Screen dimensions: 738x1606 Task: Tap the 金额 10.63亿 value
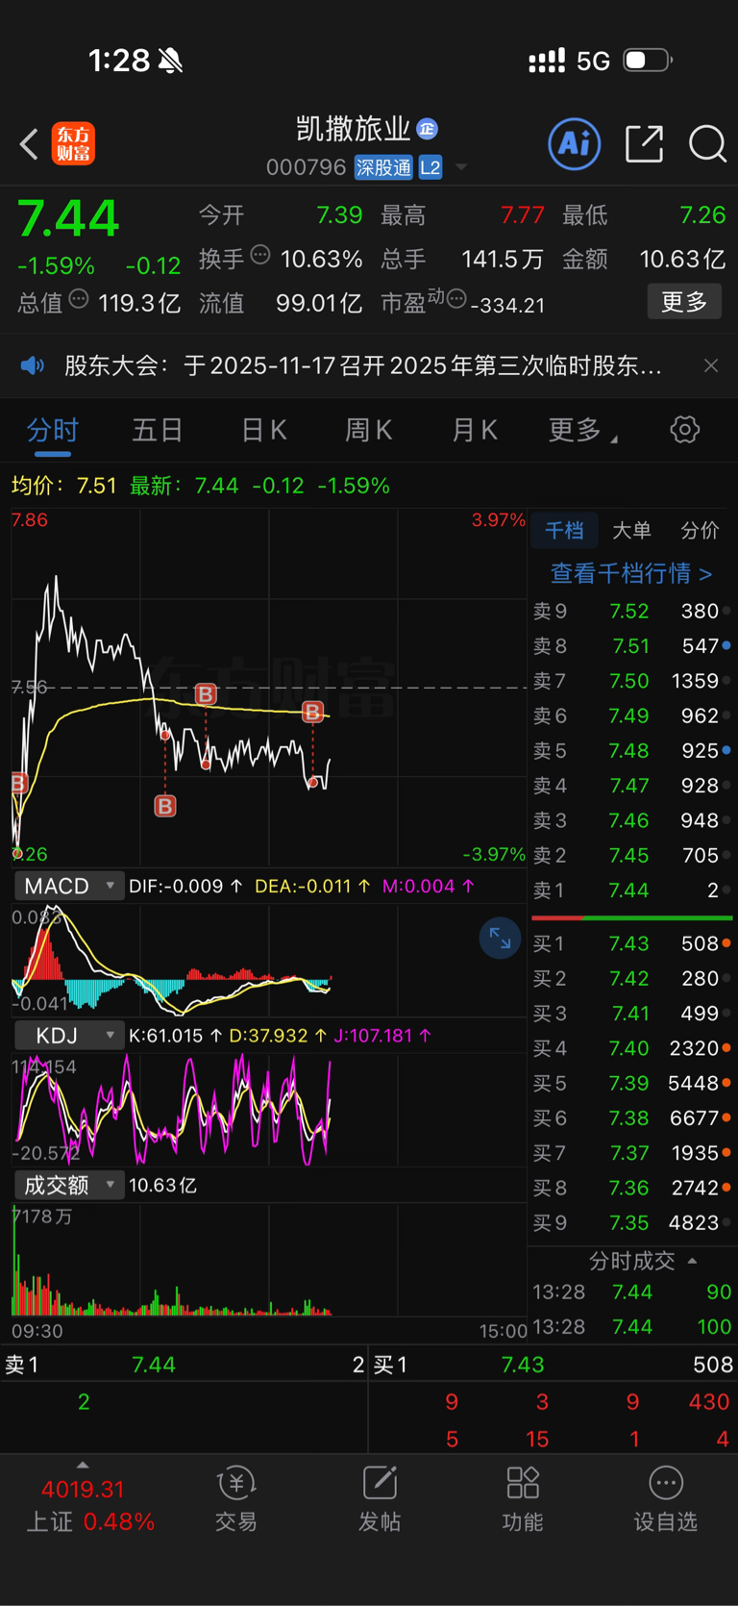pos(682,259)
